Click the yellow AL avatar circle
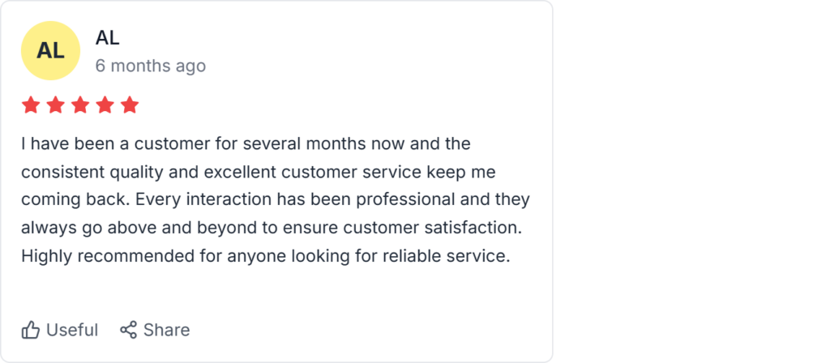This screenshot has width=830, height=363. (50, 50)
